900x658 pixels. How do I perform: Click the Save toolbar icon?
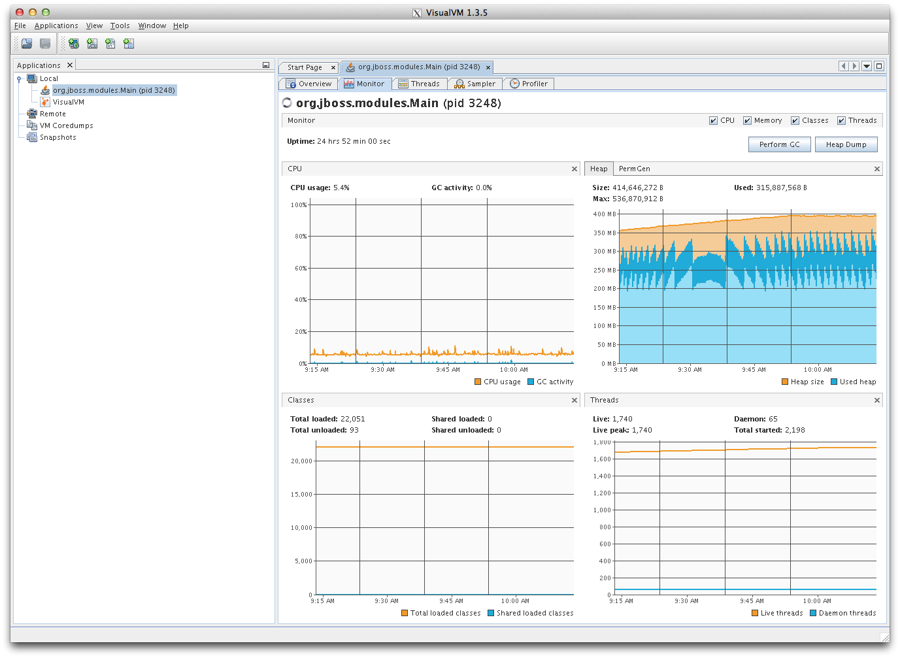pyautogui.click(x=45, y=44)
